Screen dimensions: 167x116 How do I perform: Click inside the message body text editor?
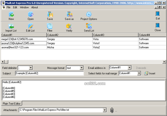[x=83, y=90]
